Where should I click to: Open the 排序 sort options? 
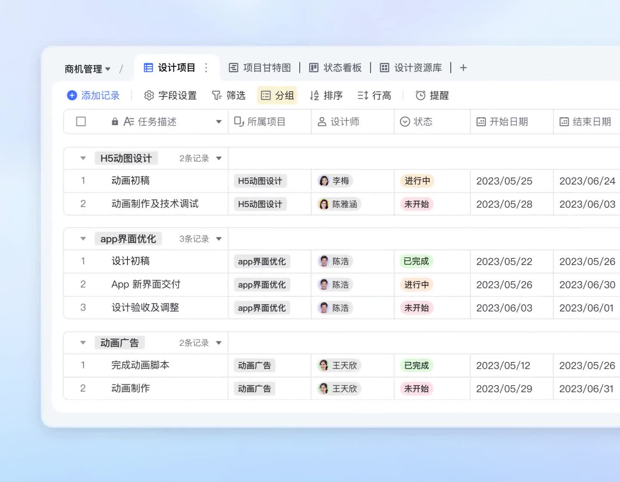pyautogui.click(x=326, y=95)
